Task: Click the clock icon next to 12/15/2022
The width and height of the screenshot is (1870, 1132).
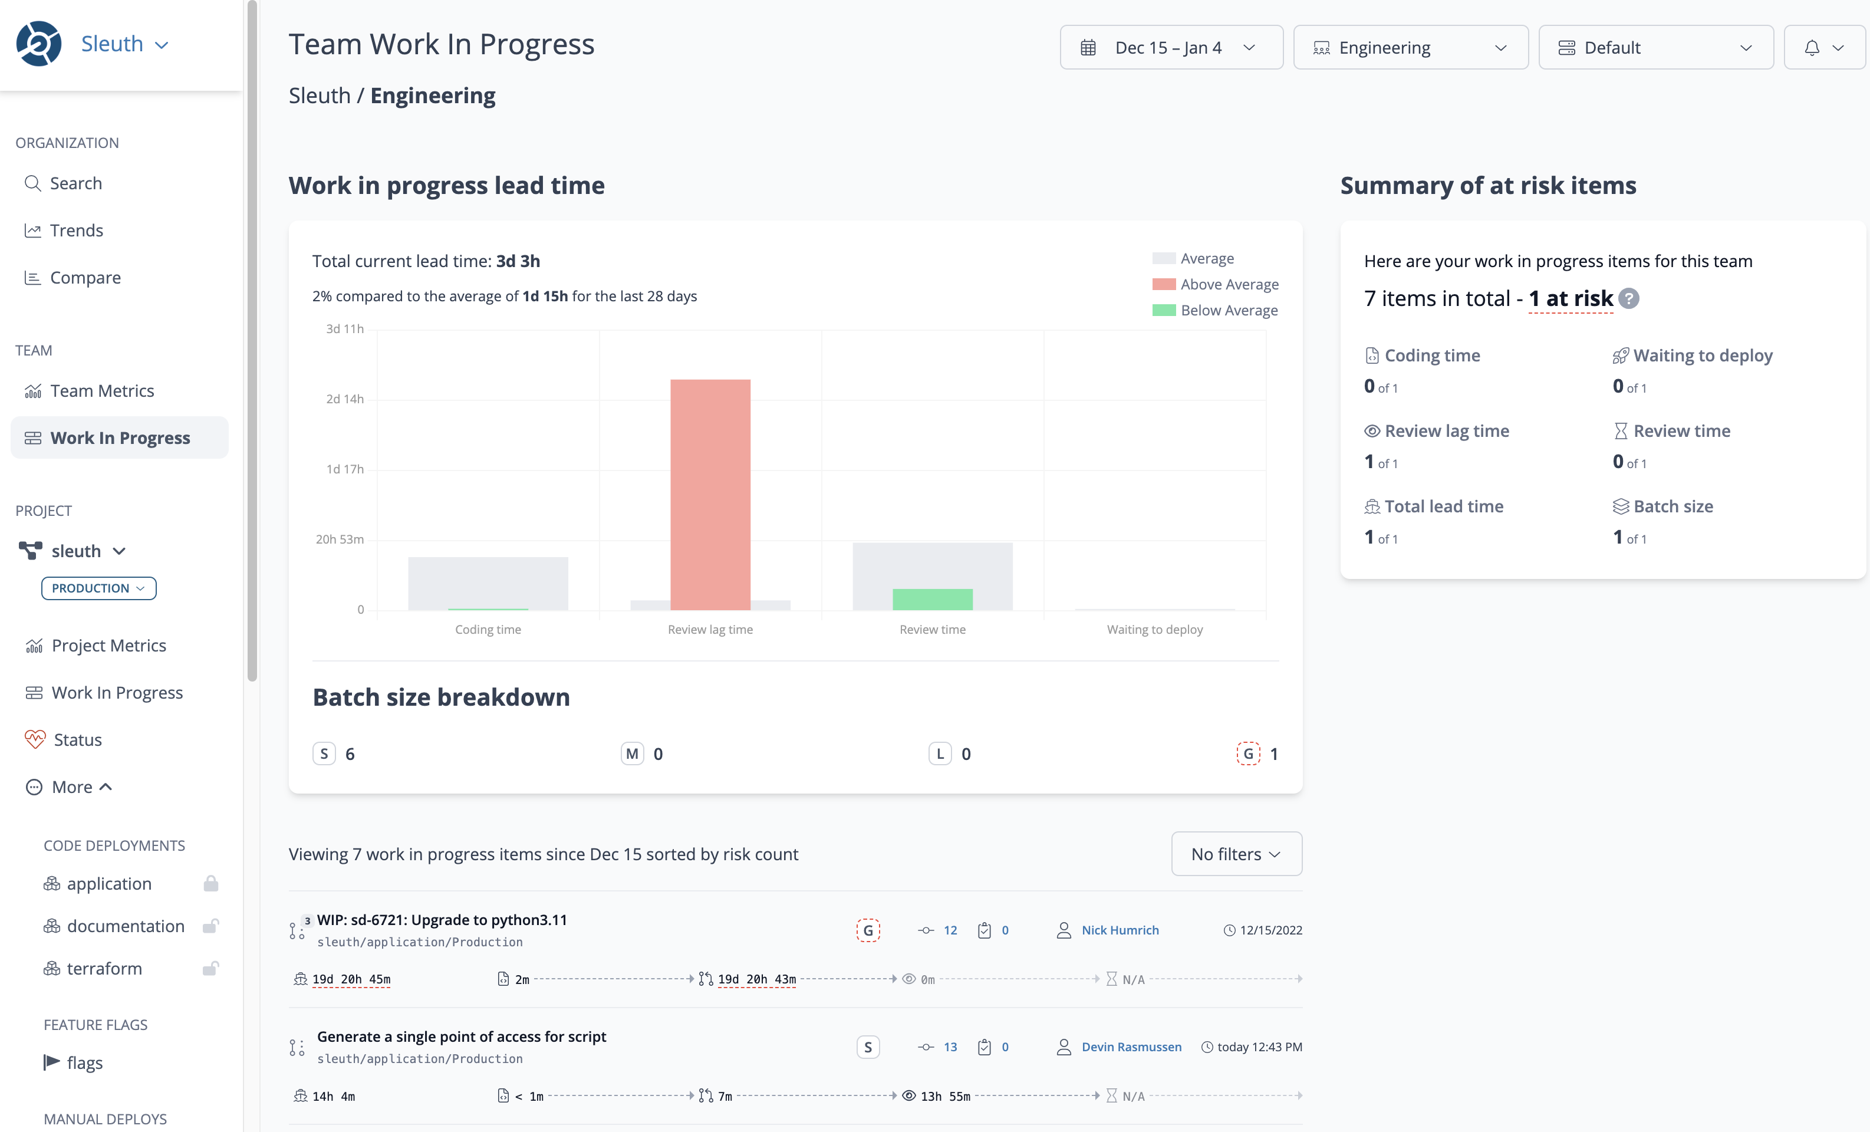Action: point(1229,930)
